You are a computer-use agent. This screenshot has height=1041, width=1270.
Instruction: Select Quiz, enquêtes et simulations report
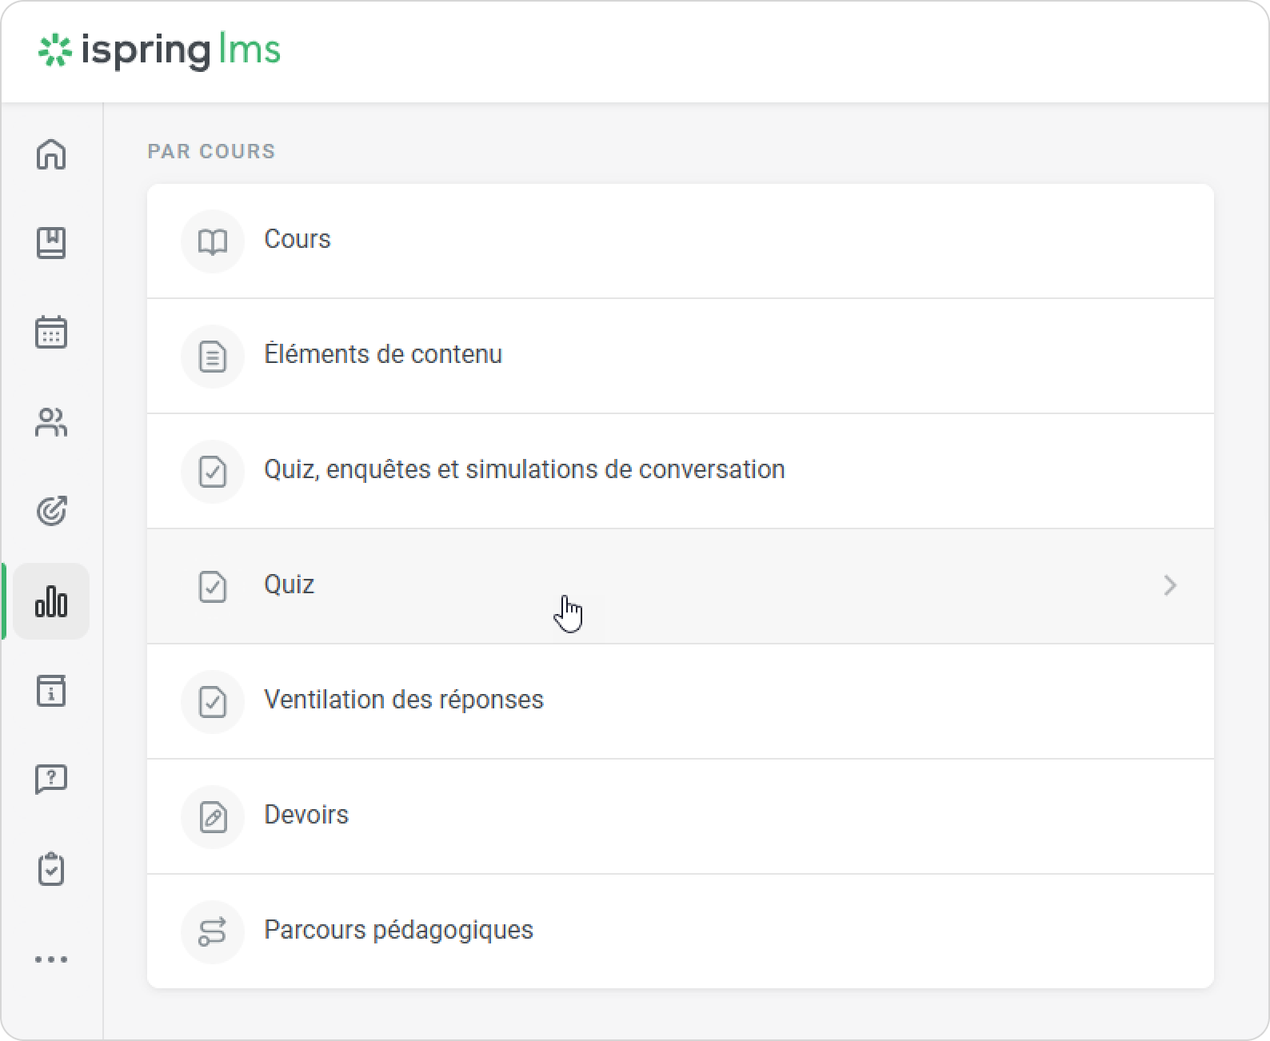[x=524, y=470]
